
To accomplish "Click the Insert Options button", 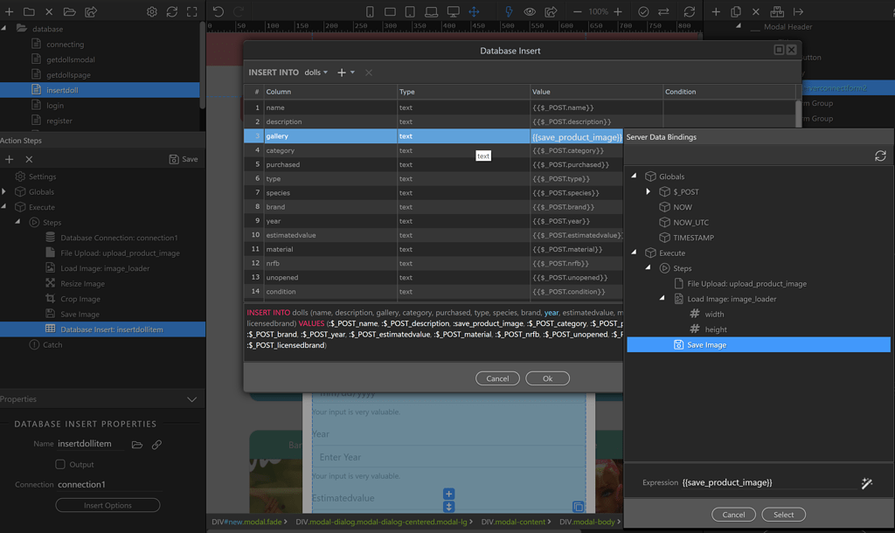I will [108, 505].
